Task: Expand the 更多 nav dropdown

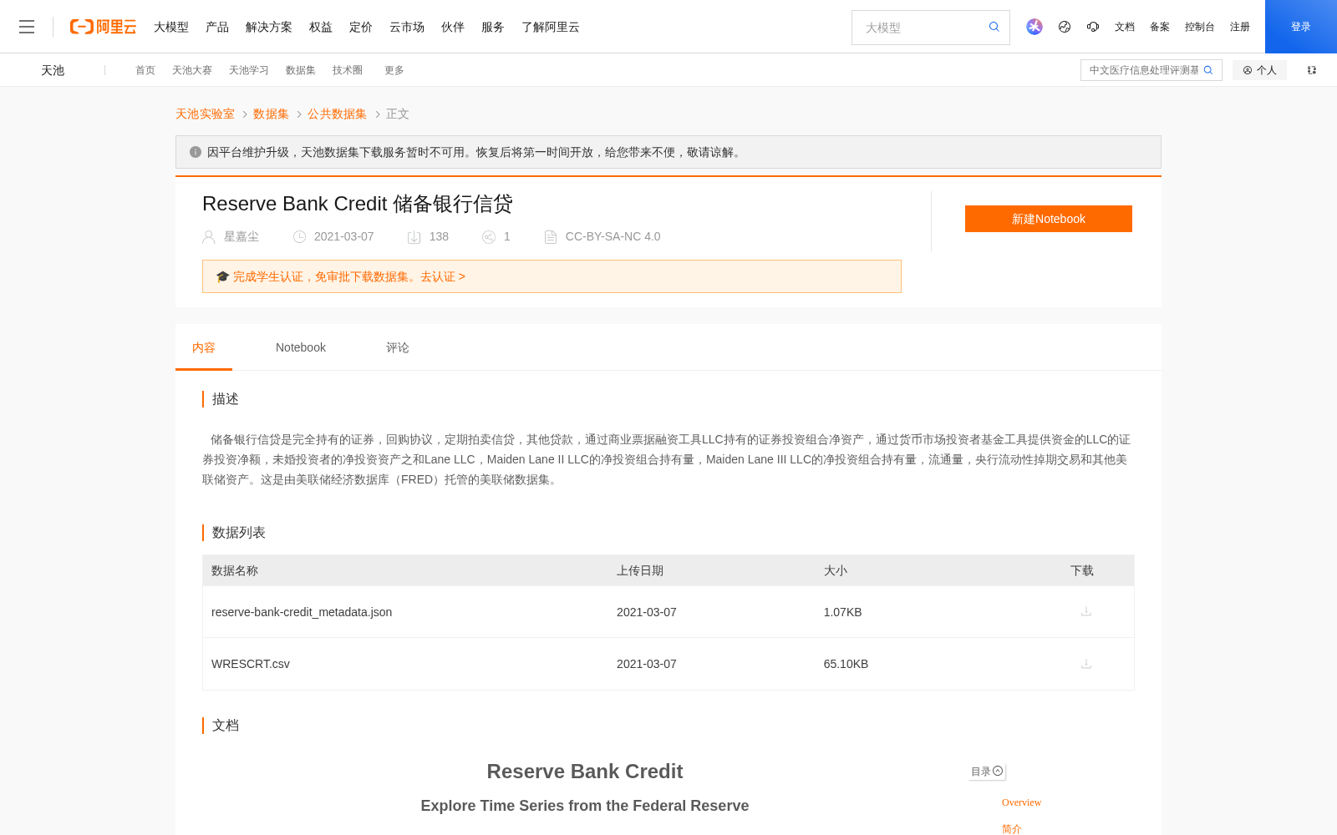Action: pyautogui.click(x=394, y=70)
